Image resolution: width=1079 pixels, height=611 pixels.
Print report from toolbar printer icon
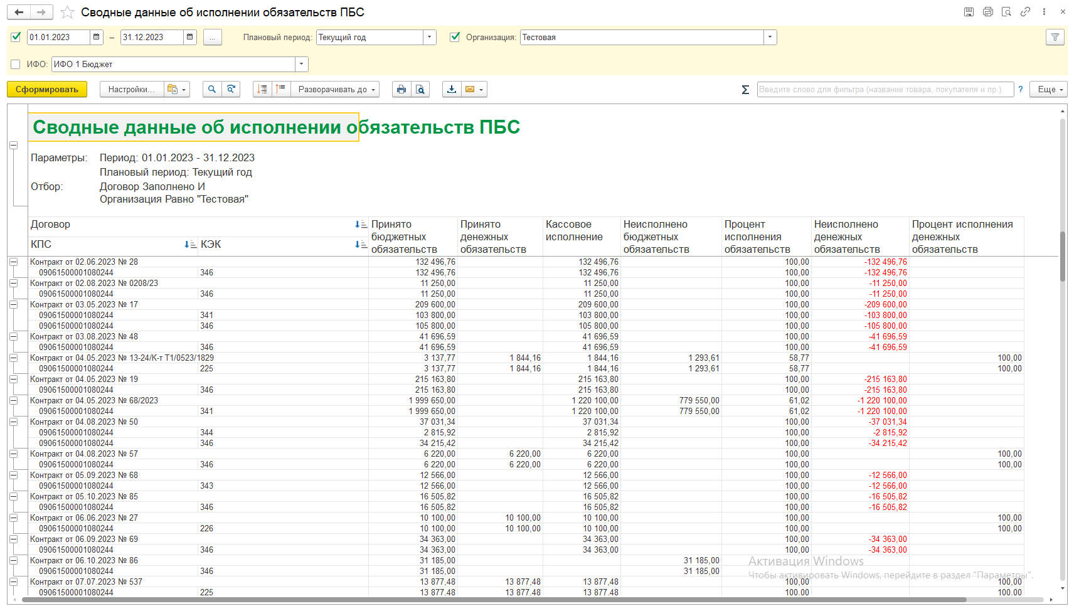tap(401, 90)
